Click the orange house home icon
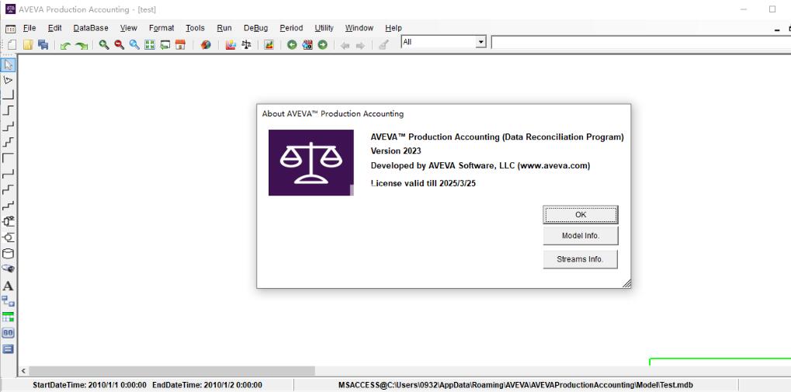 (180, 45)
